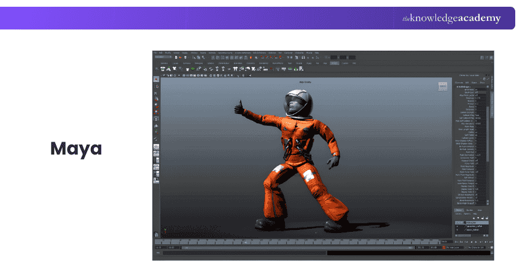Select the highlighted nCloth shelf tab
The width and height of the screenshot is (522, 276).
[x=334, y=63]
